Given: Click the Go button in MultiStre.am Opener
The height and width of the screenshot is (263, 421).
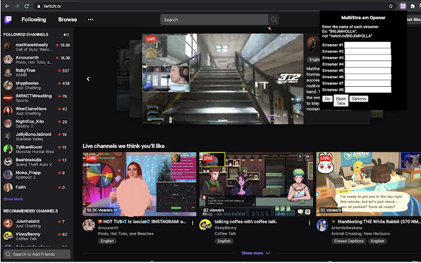Looking at the screenshot, I should tap(328, 99).
